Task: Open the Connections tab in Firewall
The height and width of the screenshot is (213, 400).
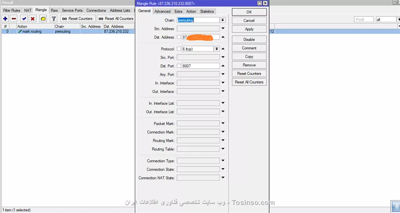Action: point(96,11)
